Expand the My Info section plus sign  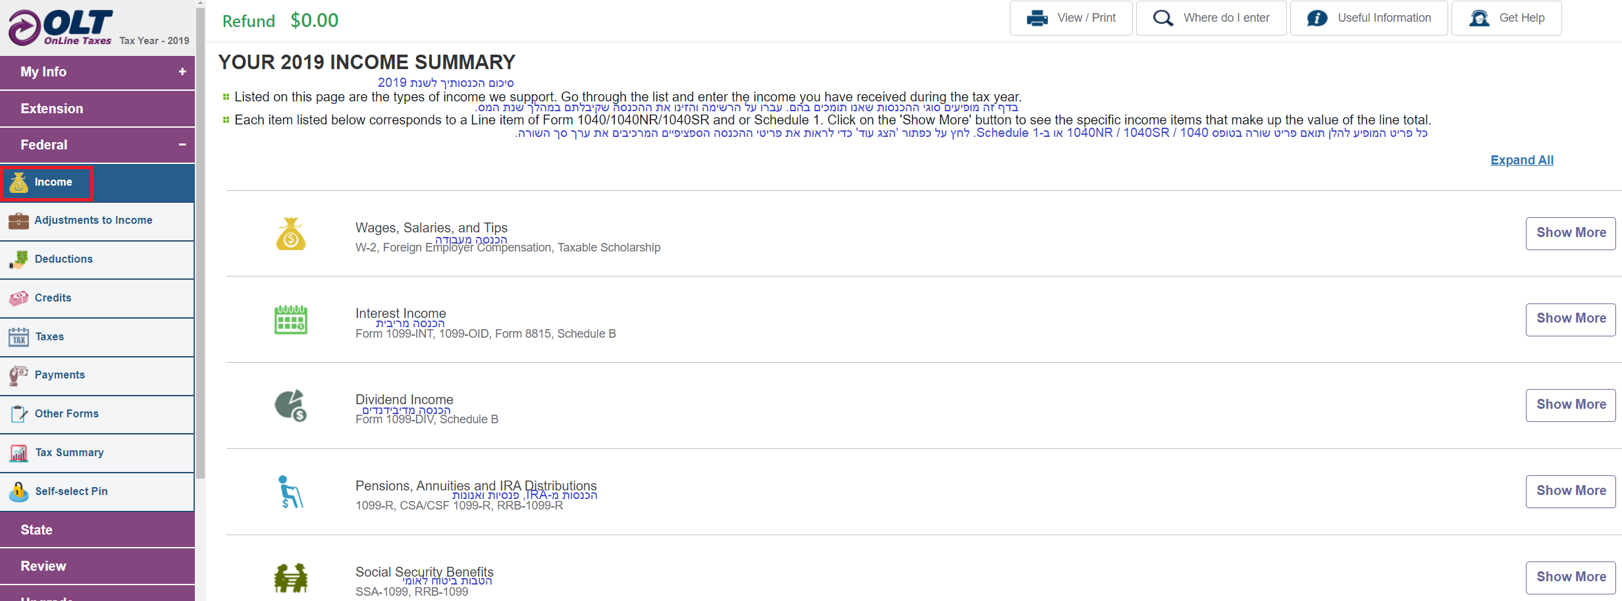click(x=182, y=72)
